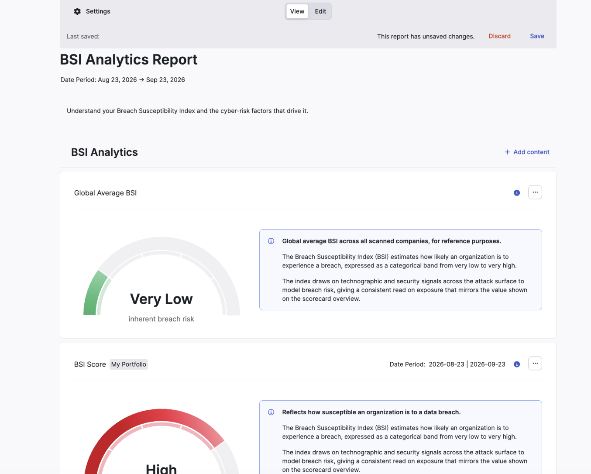Screen dimensions: 591x474
Task: Switch to Edit mode
Action: [320, 11]
